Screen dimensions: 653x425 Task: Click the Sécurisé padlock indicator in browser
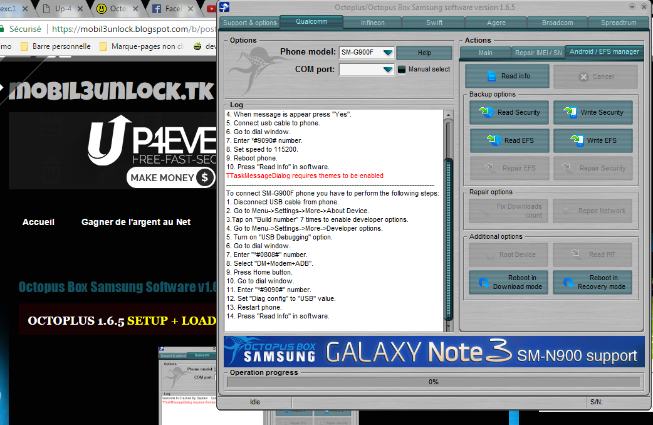[21, 29]
